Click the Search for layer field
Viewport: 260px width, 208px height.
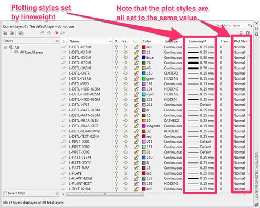click(x=231, y=25)
